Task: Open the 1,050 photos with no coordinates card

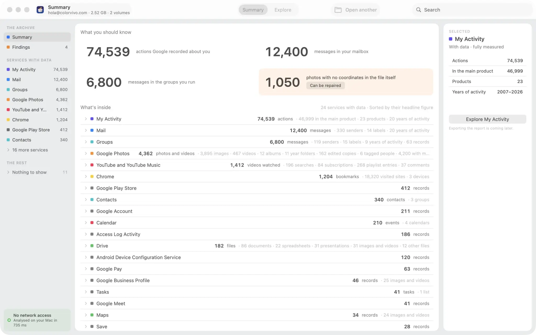Action: coord(346,82)
